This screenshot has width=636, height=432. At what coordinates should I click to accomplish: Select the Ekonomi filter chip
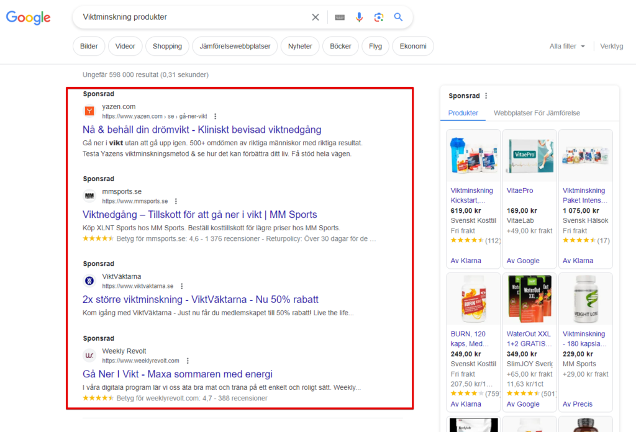(413, 46)
